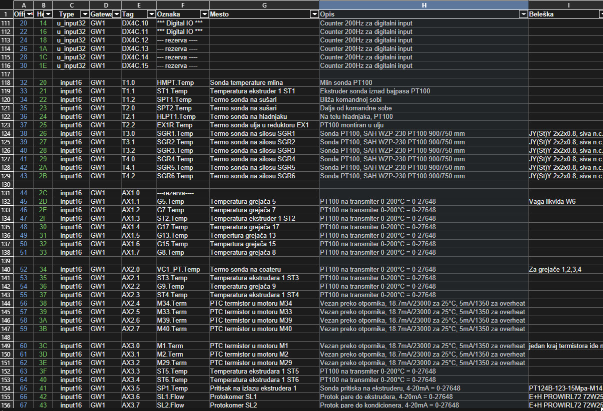The image size is (603, 411).
Task: Select cell containing HMPT.Temp
Action: coord(182,83)
